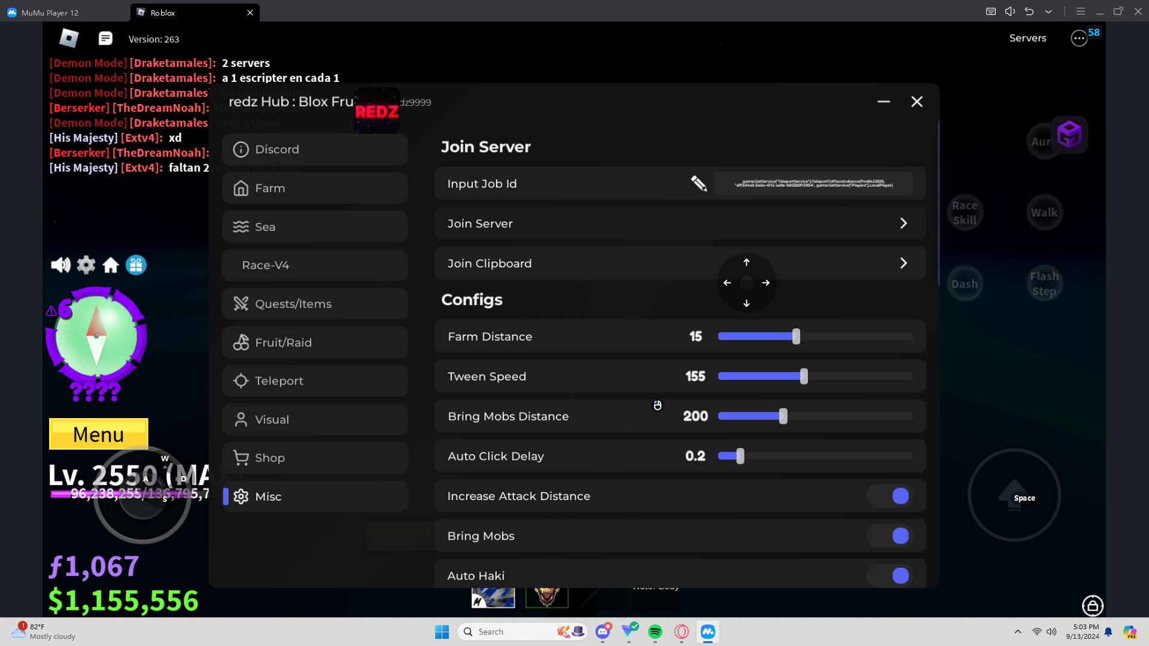Click the Servers button

[1028, 38]
